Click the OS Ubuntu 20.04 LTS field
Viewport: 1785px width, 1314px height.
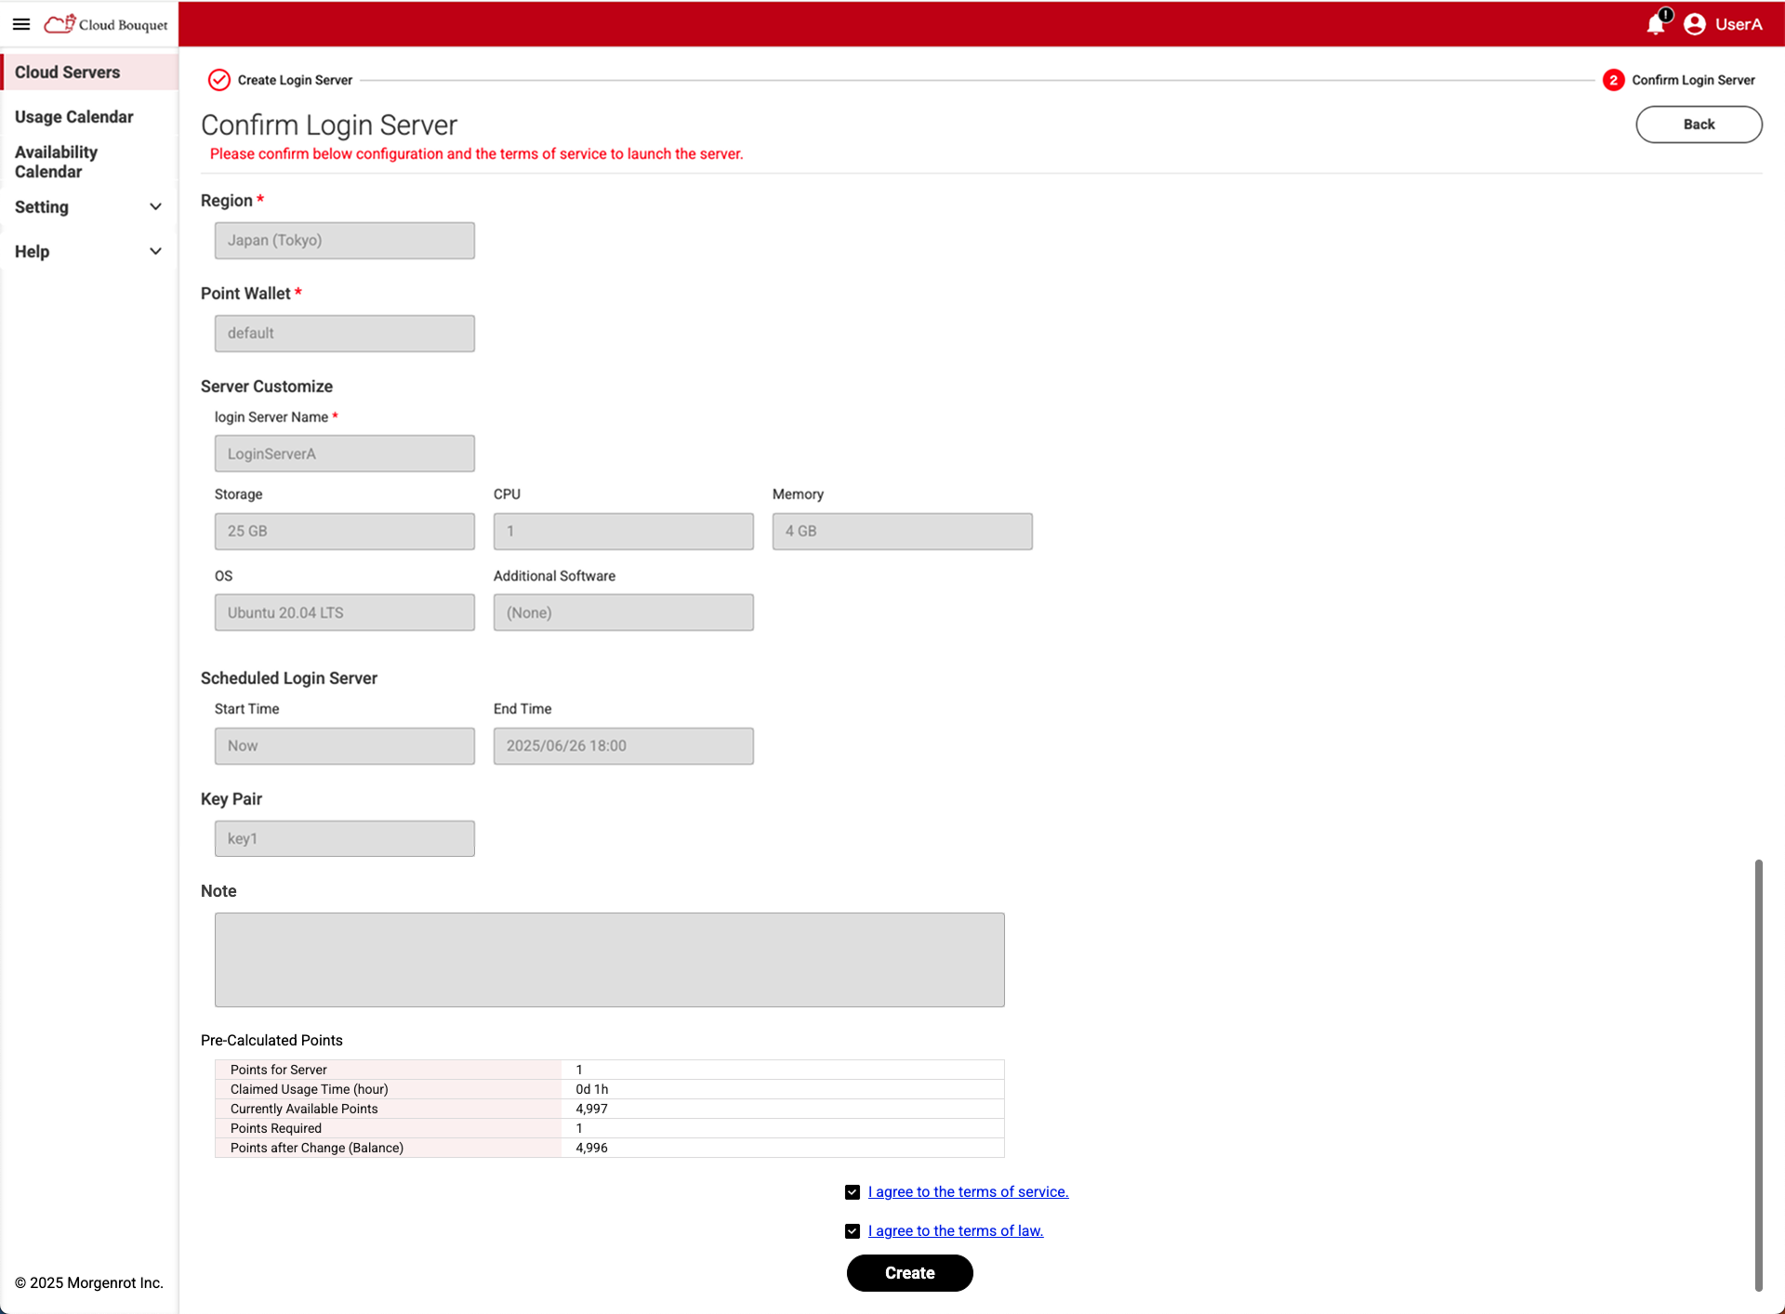coord(345,612)
